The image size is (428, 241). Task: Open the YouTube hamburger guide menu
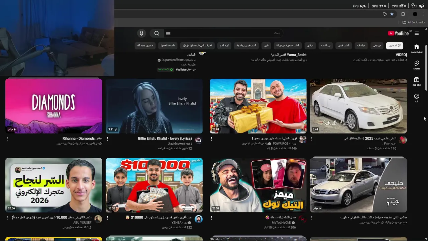click(417, 33)
